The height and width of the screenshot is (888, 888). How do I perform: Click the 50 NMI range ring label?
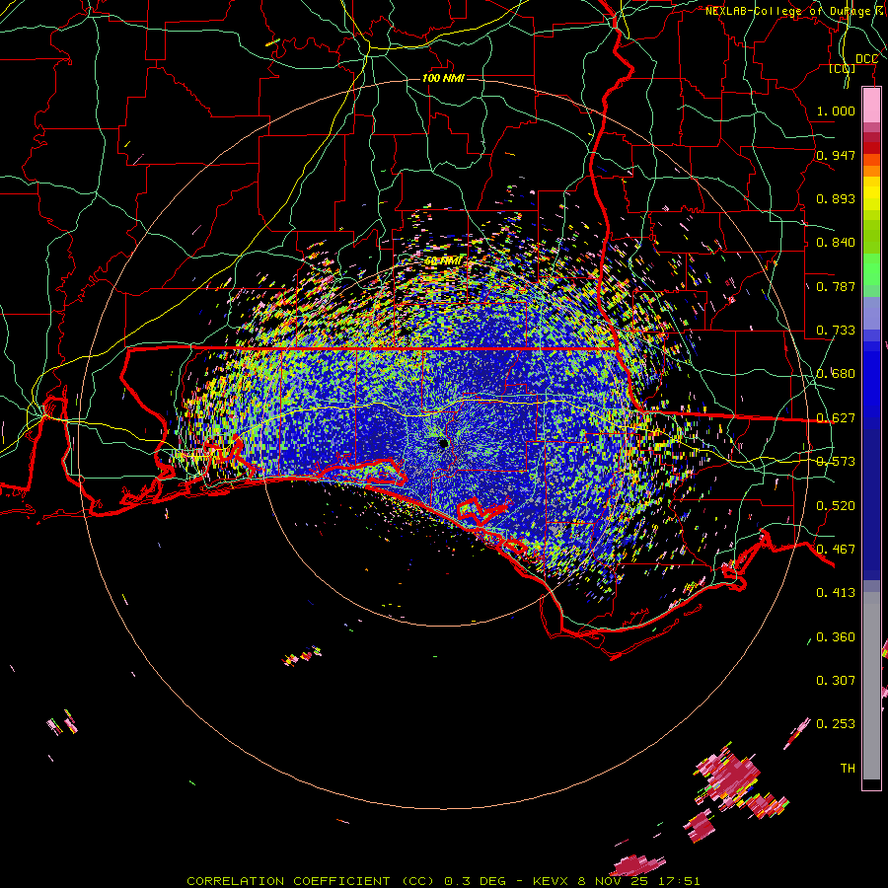pos(443,261)
